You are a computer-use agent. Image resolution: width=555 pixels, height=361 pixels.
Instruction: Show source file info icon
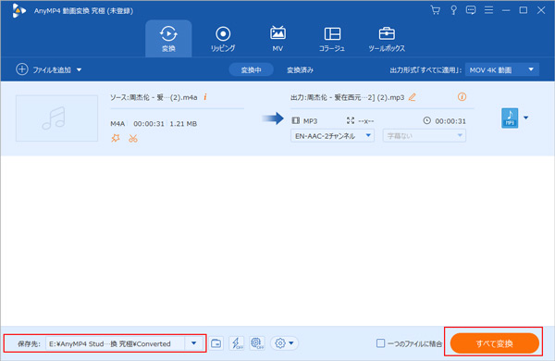tap(205, 96)
